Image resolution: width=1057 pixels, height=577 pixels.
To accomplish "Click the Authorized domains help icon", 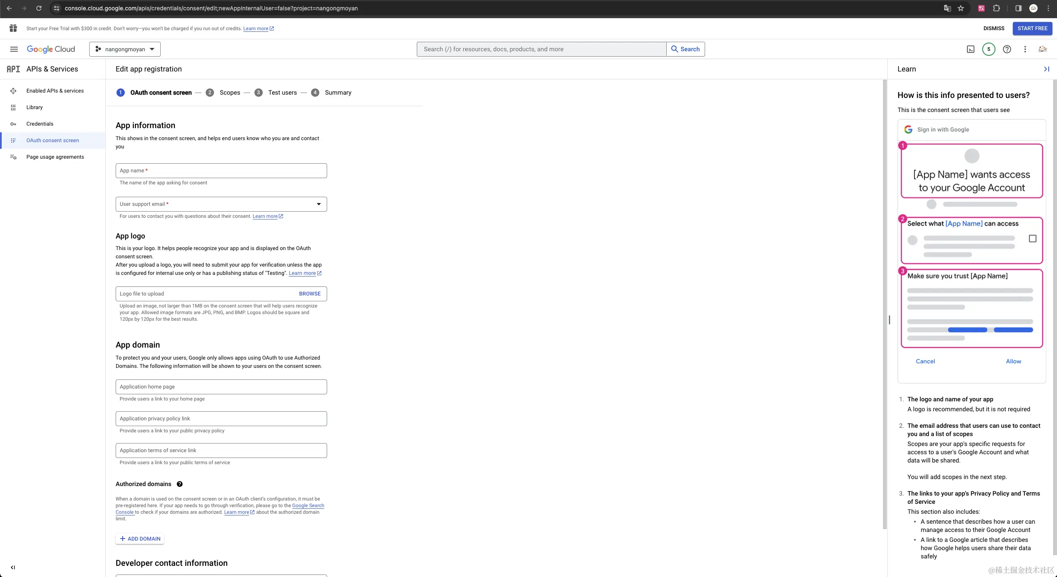I will coord(180,484).
